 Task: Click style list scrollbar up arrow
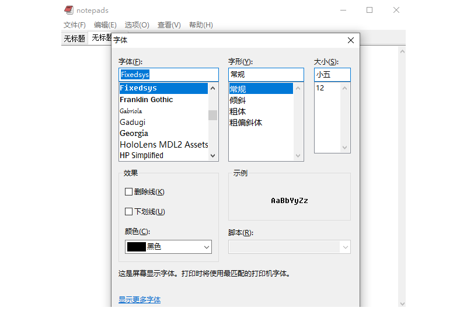pyautogui.click(x=298, y=88)
